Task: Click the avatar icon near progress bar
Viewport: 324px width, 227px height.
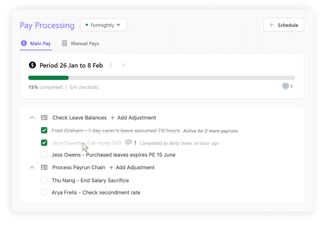Action: pyautogui.click(x=285, y=86)
